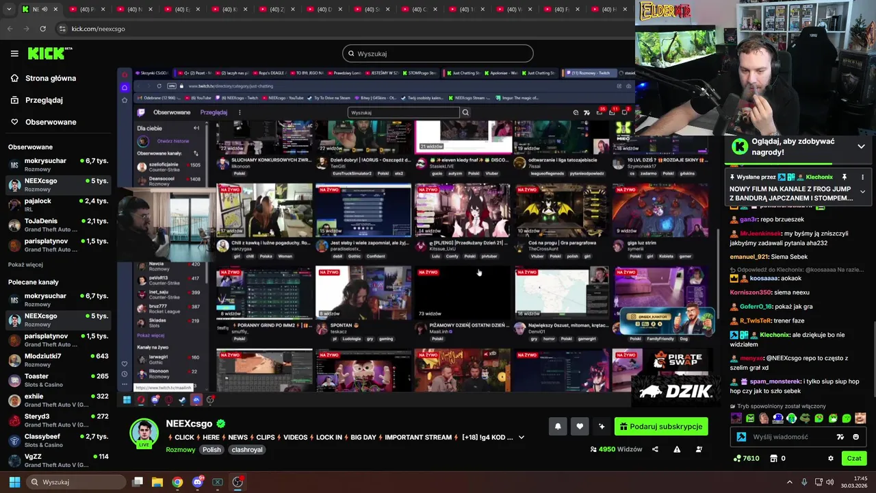
Task: Click Klechonix username in pinned message
Action: [819, 177]
